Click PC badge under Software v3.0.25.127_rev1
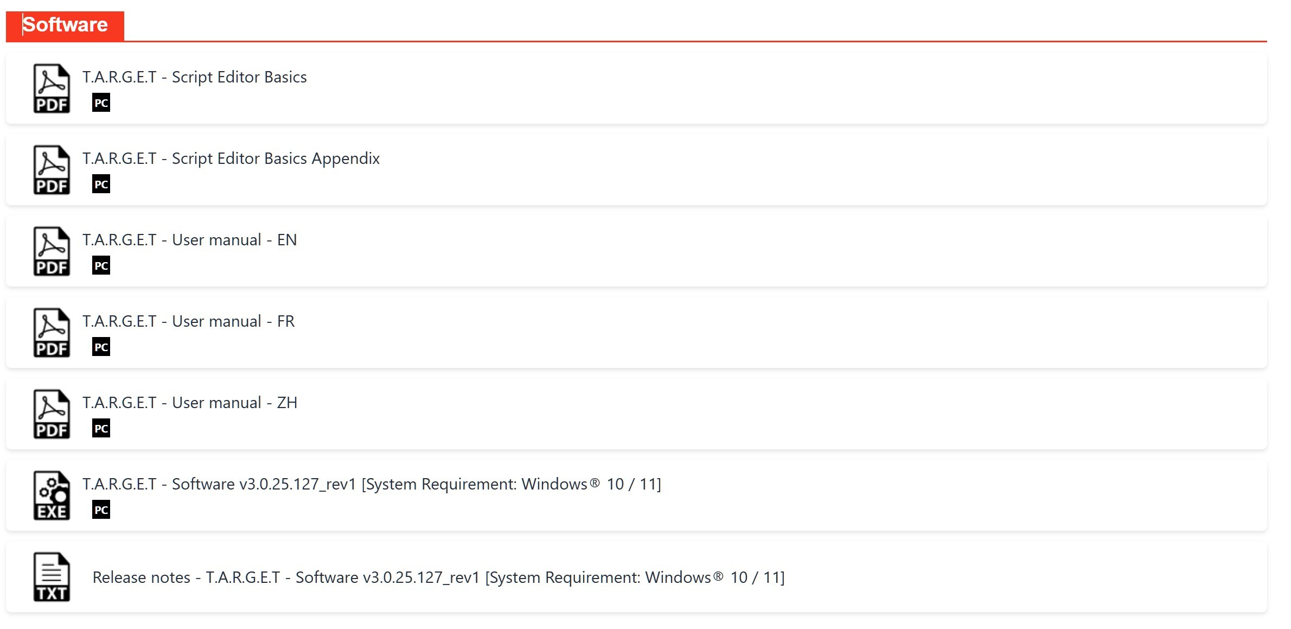 [x=101, y=510]
